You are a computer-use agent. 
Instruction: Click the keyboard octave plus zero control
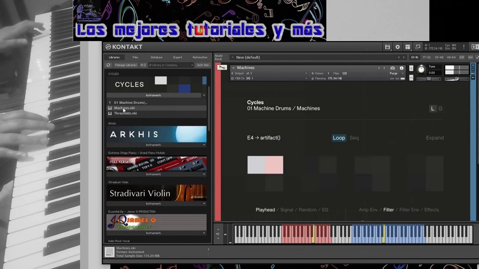click(x=217, y=234)
